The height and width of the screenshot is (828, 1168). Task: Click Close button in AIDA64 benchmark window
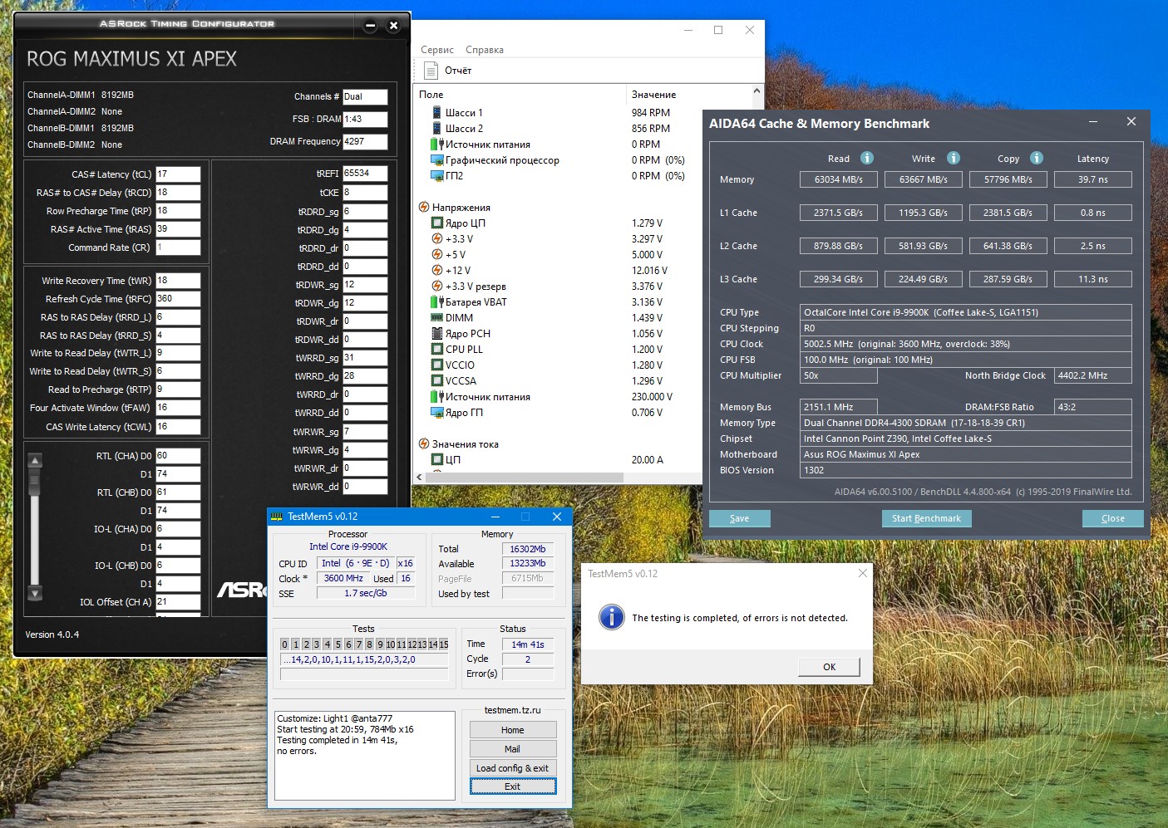point(1113,518)
